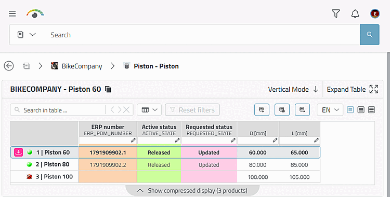Viewport: 390px width, 197px height.
Task: Click the filter funnel icon in header
Action: tap(336, 13)
